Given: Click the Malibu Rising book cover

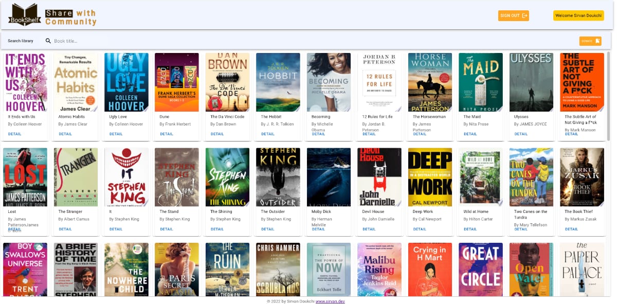Looking at the screenshot, I should (x=379, y=270).
